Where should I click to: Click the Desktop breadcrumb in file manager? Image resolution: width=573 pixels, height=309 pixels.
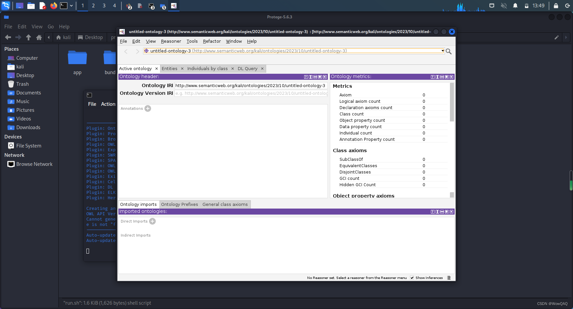[x=90, y=37]
